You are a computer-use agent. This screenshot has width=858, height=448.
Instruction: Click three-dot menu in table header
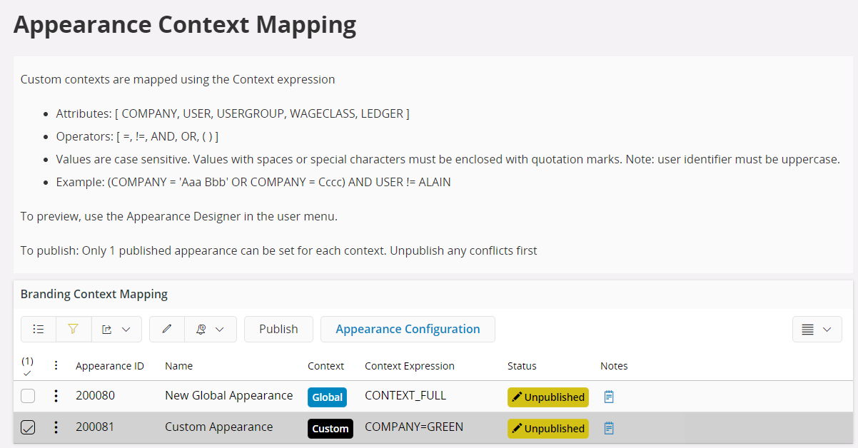pyautogui.click(x=56, y=365)
